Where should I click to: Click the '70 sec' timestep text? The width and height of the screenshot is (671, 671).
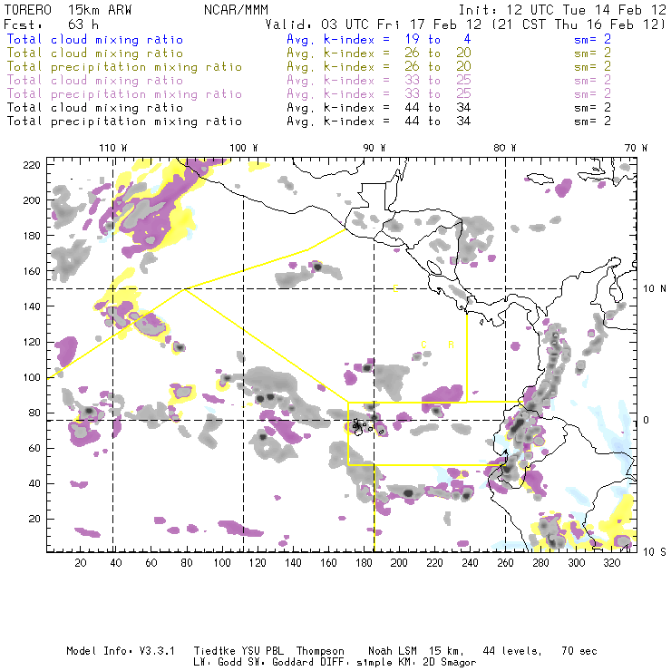tap(579, 651)
